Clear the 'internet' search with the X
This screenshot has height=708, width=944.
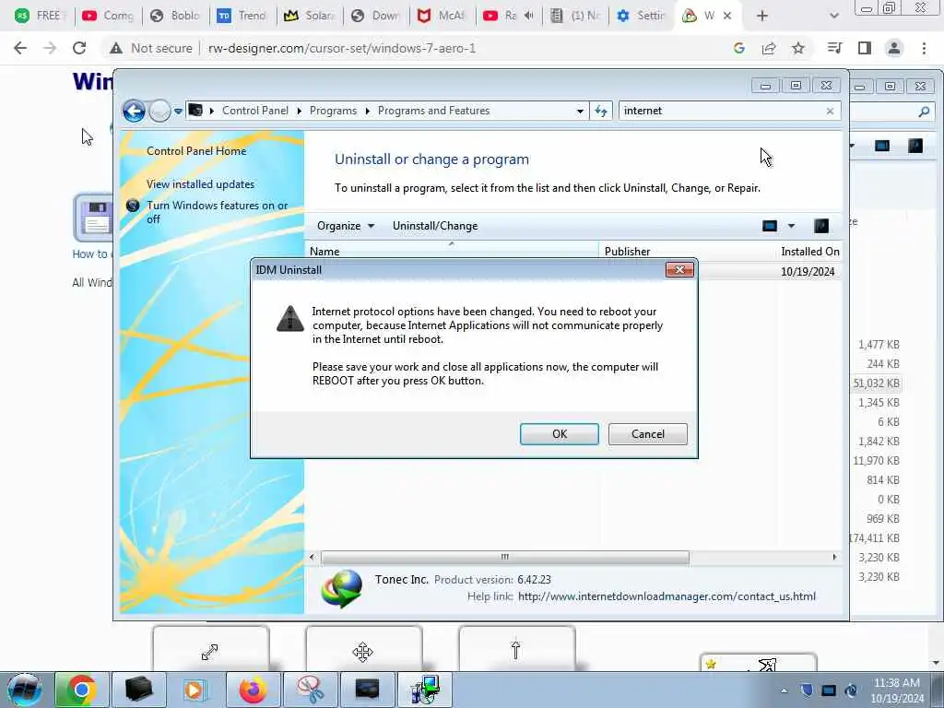point(831,111)
